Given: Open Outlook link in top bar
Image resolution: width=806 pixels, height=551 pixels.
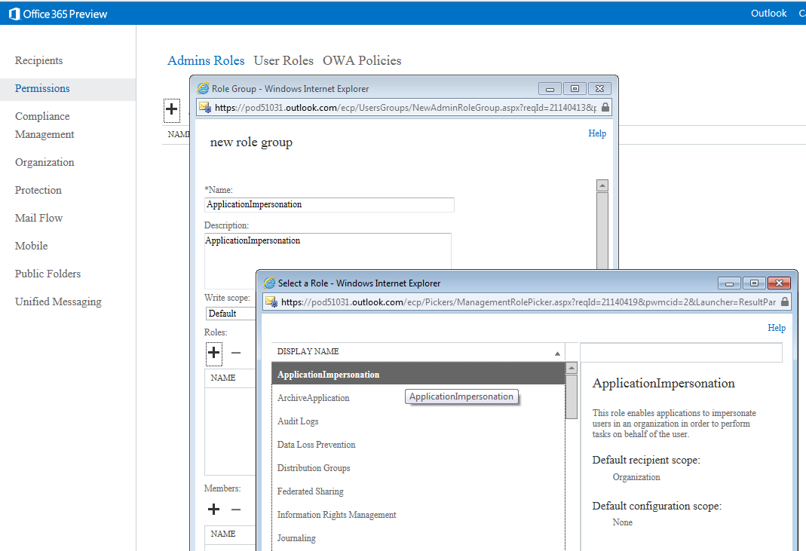Looking at the screenshot, I should coord(768,14).
